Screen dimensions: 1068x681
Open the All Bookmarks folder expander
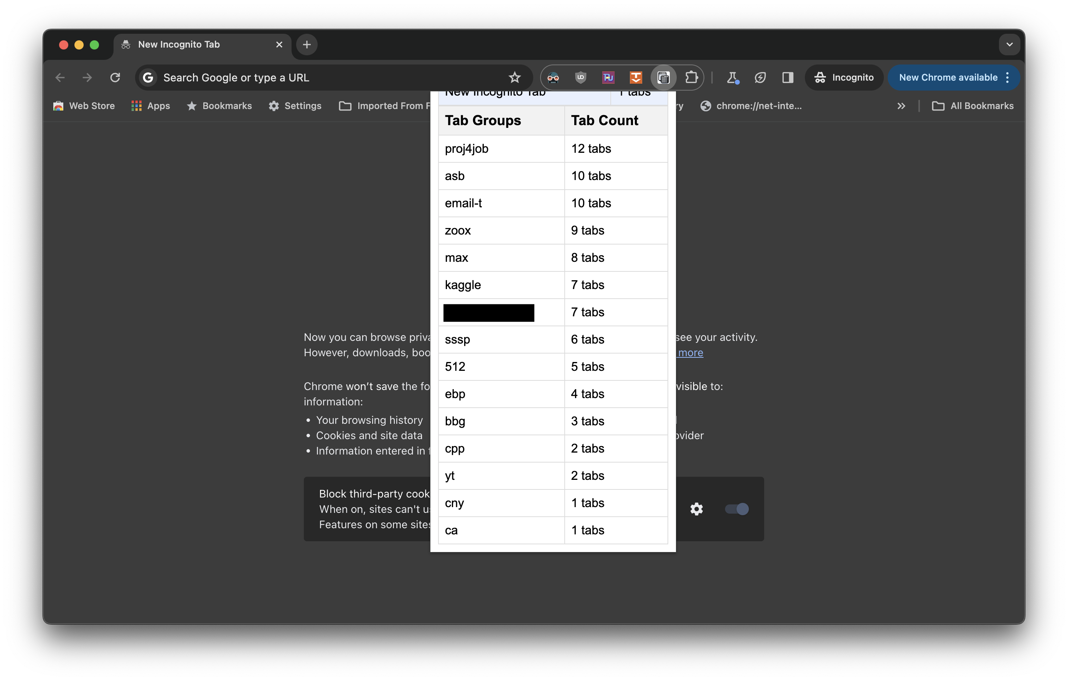tap(976, 105)
